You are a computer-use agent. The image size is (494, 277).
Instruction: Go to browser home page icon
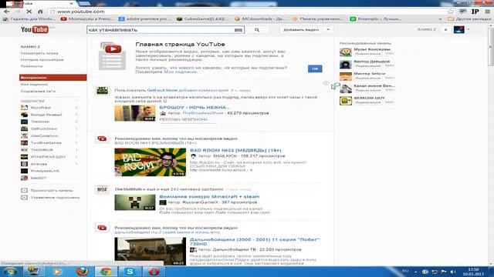(x=40, y=12)
